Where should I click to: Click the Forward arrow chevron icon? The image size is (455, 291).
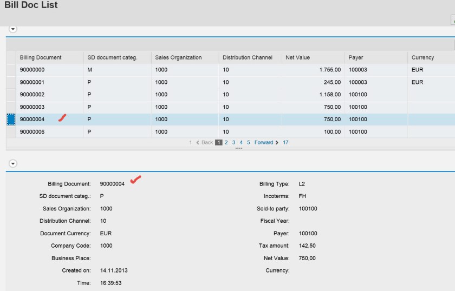tap(277, 143)
